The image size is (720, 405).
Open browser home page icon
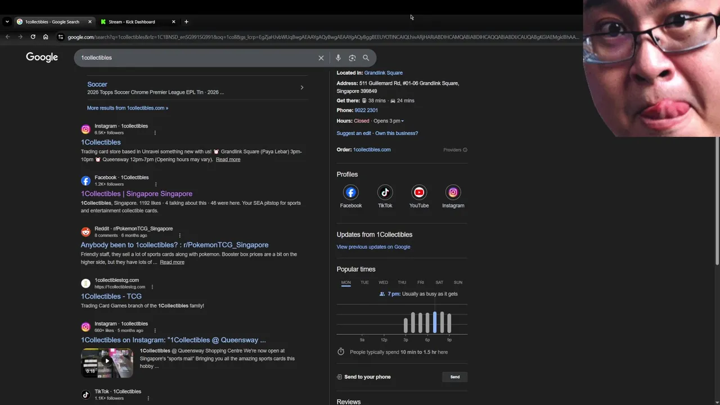tap(46, 37)
